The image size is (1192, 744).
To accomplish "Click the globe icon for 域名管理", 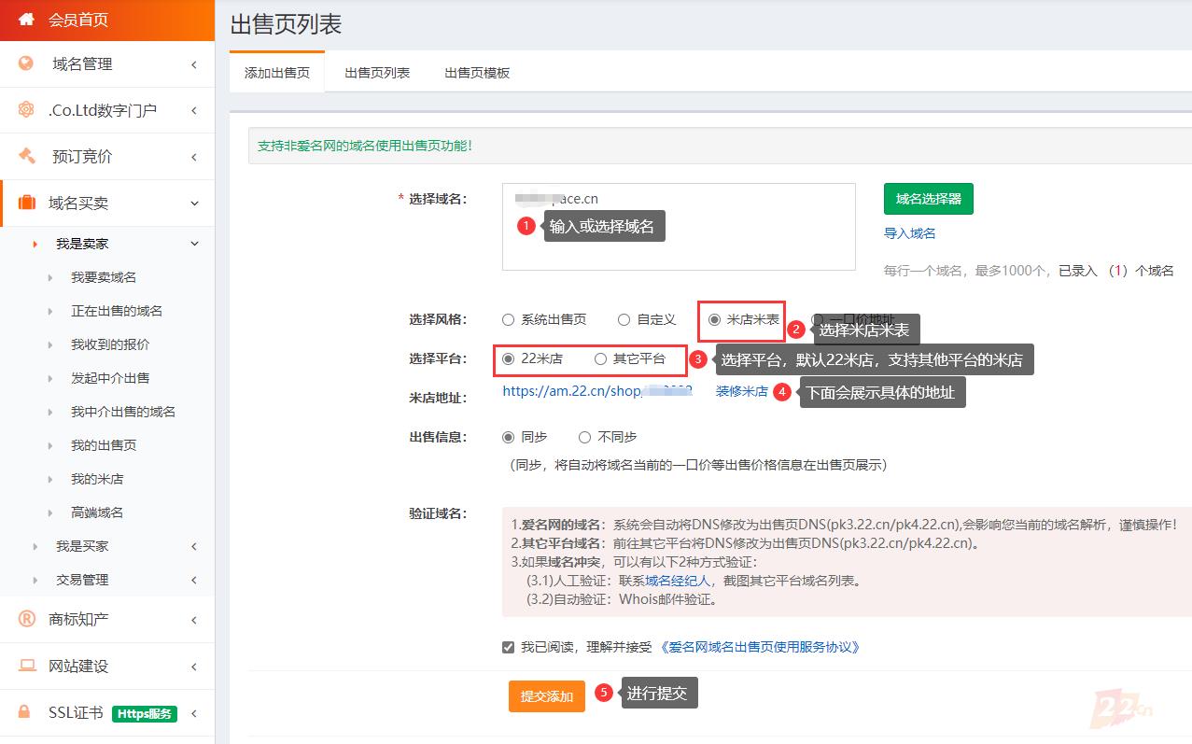I will 26,63.
